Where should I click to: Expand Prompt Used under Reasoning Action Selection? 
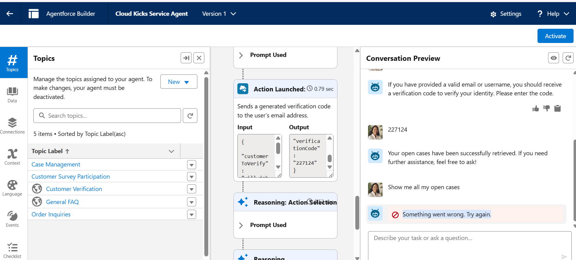pos(241,225)
